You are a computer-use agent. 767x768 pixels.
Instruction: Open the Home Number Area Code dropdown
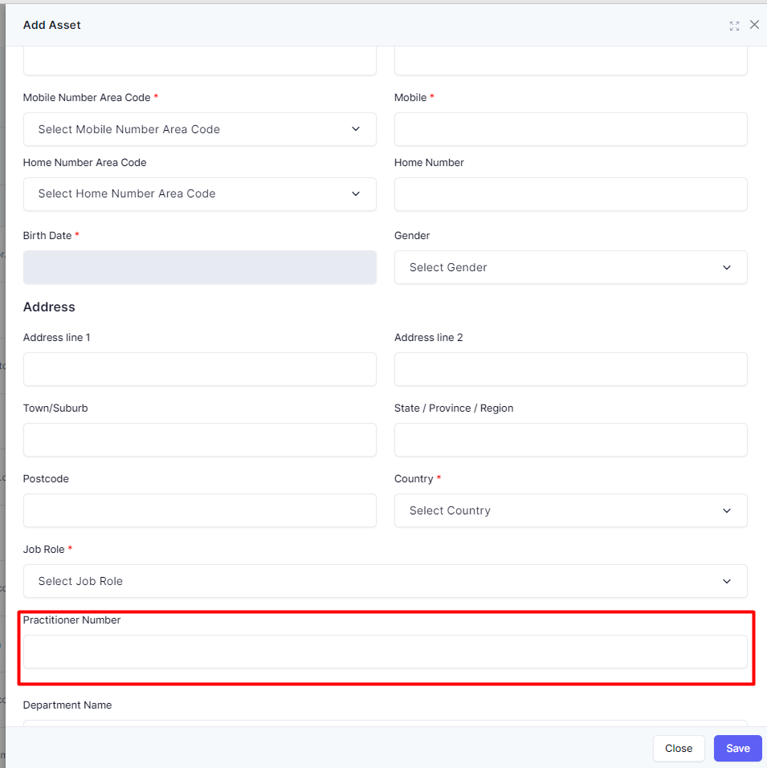199,194
